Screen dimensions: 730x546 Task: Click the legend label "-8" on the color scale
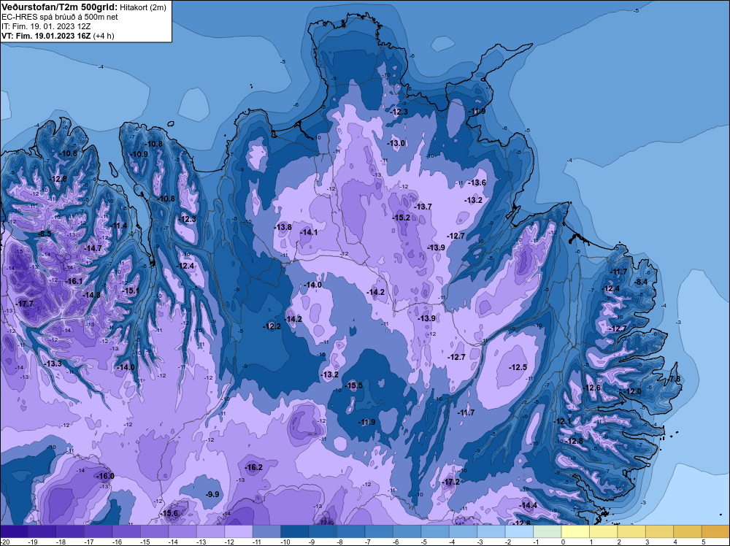point(341,542)
